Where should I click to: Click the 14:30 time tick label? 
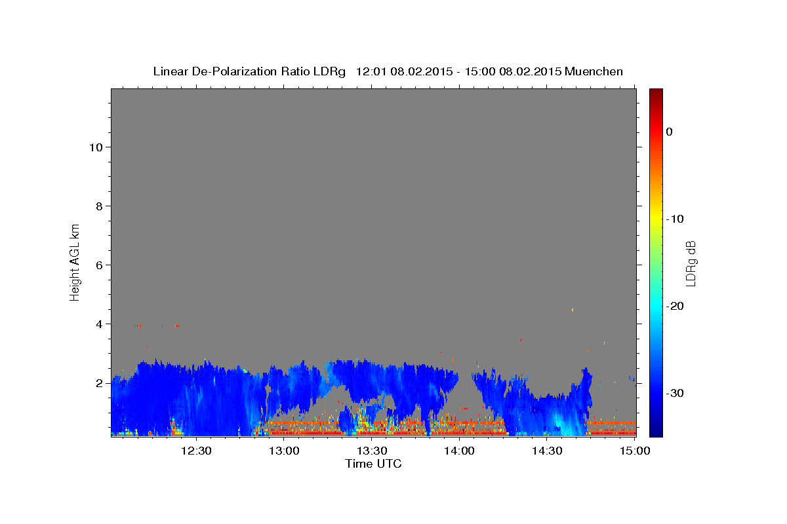pos(547,451)
